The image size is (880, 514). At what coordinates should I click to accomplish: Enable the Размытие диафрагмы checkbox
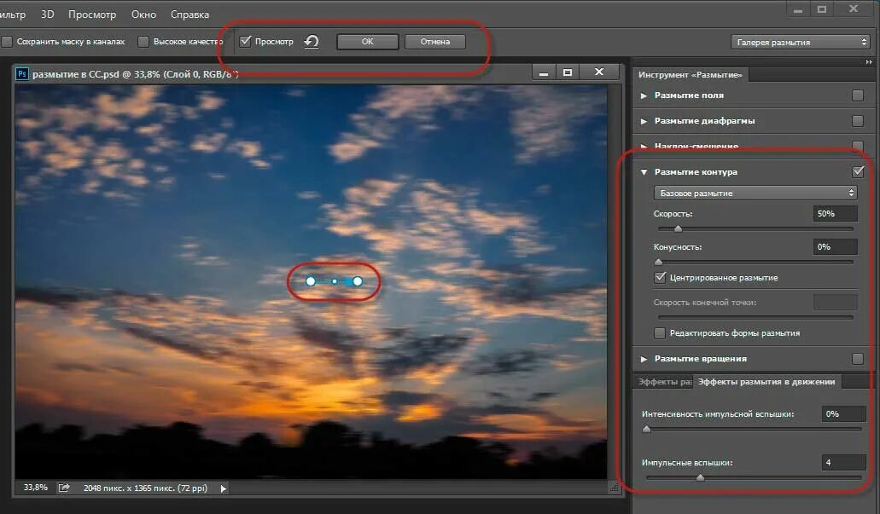(x=858, y=120)
